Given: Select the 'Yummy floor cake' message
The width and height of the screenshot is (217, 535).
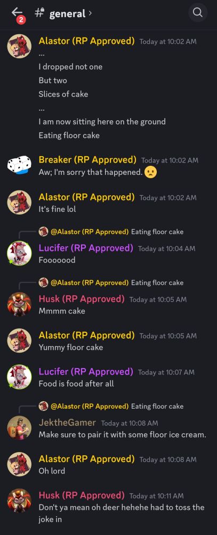Looking at the screenshot, I should point(71,347).
